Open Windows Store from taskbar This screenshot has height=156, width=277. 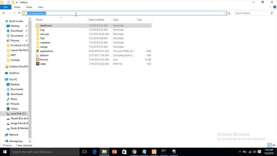point(124,152)
